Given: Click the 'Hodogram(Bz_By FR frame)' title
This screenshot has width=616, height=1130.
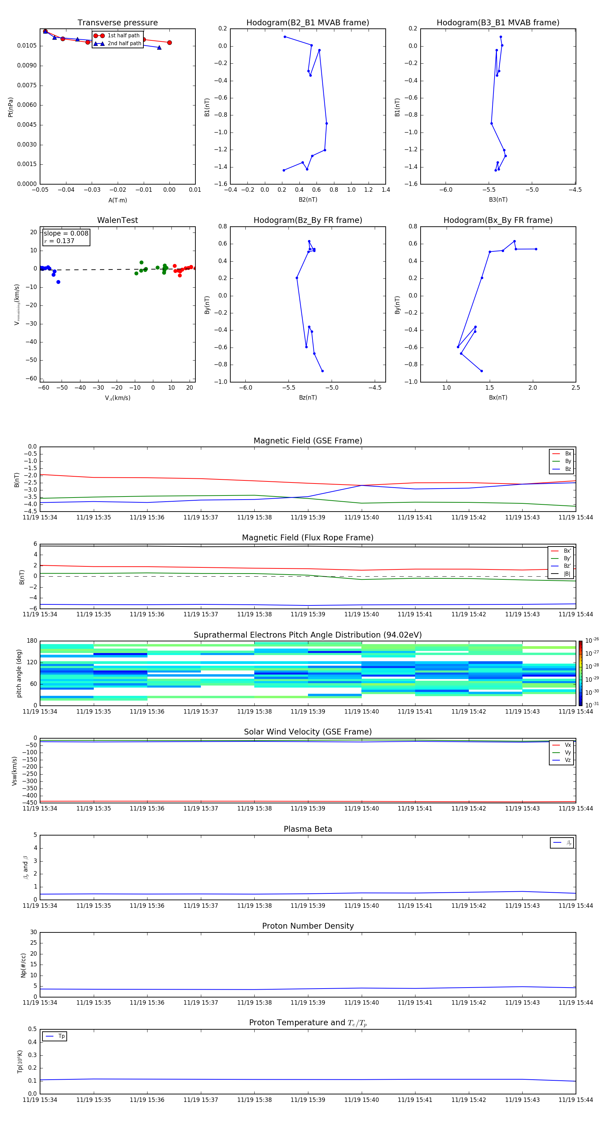Looking at the screenshot, I should [x=308, y=220].
